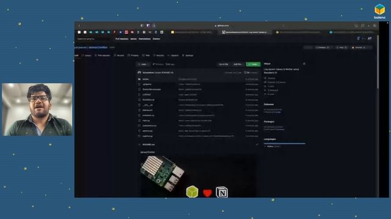Image resolution: width=391 pixels, height=219 pixels.
Task: Open Explore in GitHub header
Action: tap(156, 39)
